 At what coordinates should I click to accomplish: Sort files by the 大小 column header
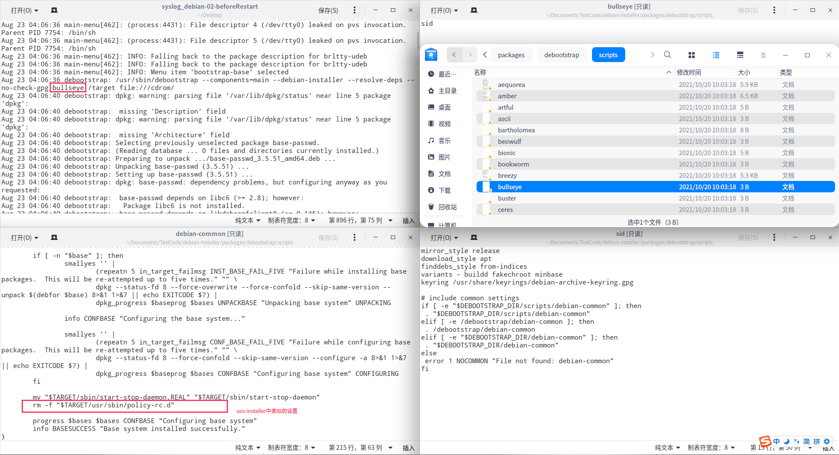[x=757, y=72]
